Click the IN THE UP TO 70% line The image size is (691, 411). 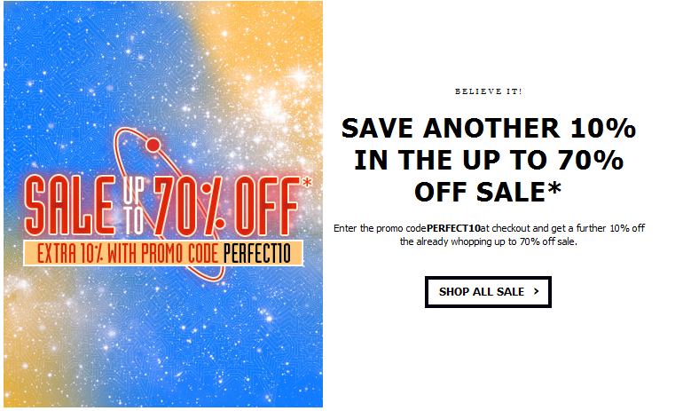click(489, 161)
